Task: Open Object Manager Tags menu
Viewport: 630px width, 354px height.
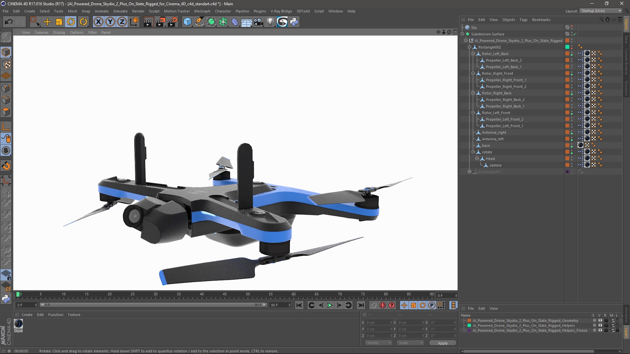Action: tap(523, 20)
